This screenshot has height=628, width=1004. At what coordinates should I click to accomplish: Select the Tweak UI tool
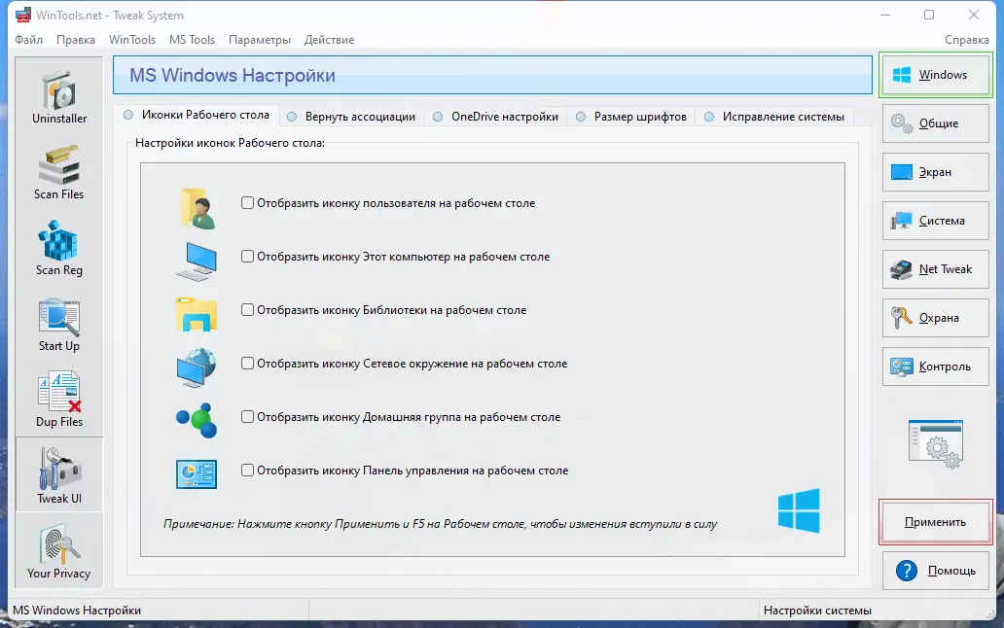click(59, 475)
